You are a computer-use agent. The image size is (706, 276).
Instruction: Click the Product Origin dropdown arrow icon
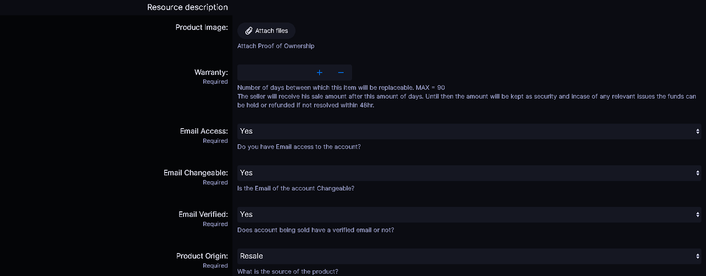698,256
